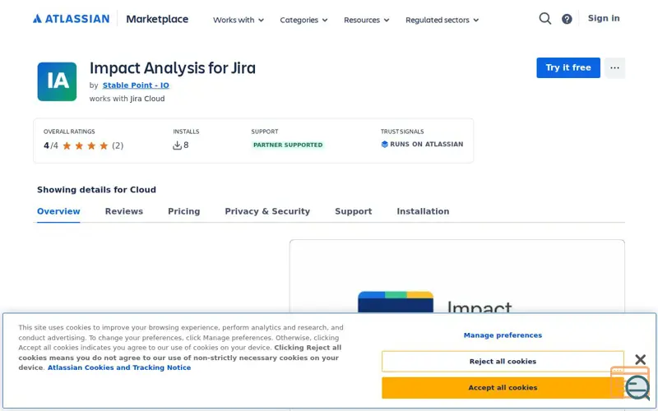Click the Impact Analysis IA app logo
This screenshot has width=658, height=411.
pyautogui.click(x=57, y=81)
